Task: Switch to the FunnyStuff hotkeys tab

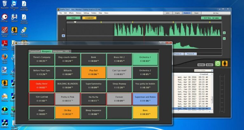Action: (35, 51)
